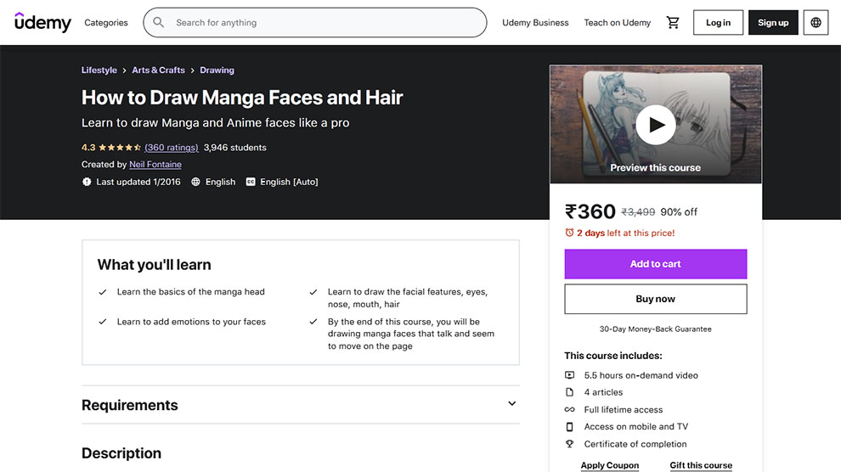Click breadcrumb chevron after Arts & Crafts
This screenshot has height=472, width=841.
[193, 70]
